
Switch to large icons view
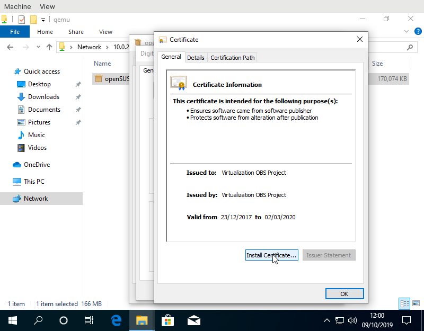415,303
